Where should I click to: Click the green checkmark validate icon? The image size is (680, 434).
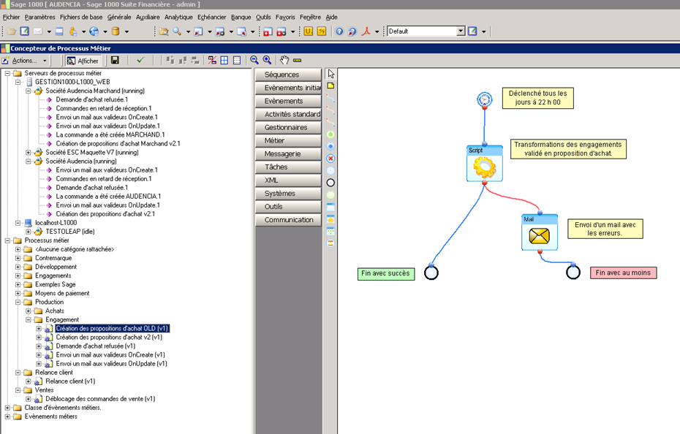(140, 60)
